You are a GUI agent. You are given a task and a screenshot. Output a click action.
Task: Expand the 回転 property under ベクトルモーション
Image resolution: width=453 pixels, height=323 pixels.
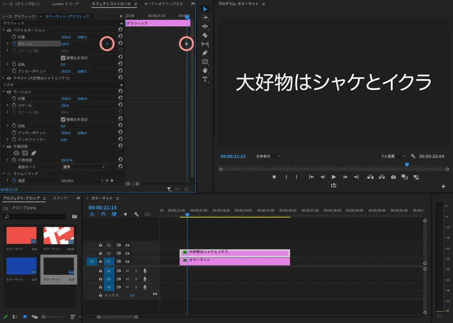click(8, 65)
